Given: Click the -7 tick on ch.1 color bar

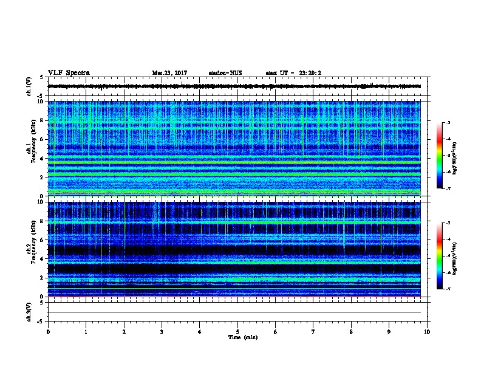Looking at the screenshot, I should pos(448,188).
